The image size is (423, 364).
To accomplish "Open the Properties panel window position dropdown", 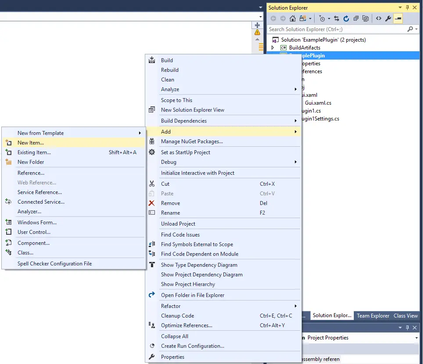I will pos(400,328).
